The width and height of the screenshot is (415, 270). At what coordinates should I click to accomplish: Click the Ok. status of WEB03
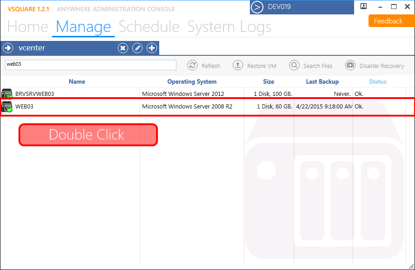coord(359,106)
